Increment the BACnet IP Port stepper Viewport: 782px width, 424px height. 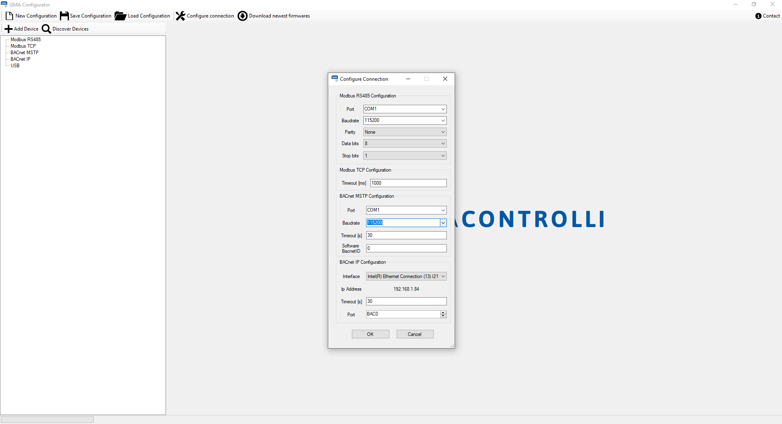click(x=443, y=313)
